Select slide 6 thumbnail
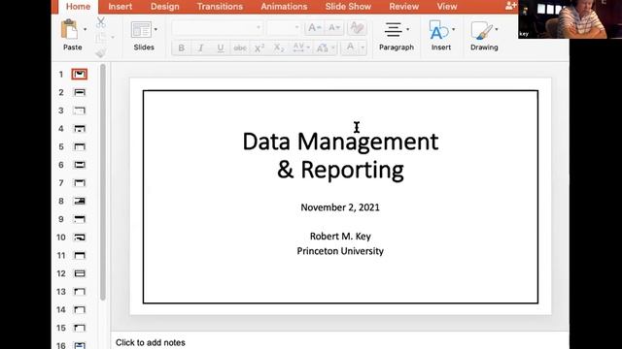 (x=80, y=165)
